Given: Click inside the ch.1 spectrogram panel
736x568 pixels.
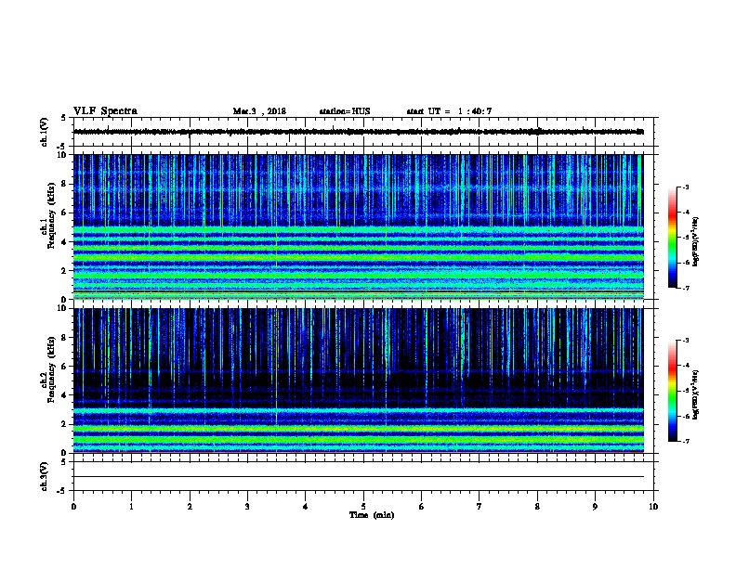Looking at the screenshot, I should click(359, 226).
